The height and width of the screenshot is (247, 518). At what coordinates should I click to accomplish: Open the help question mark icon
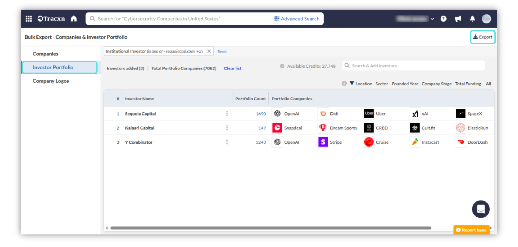tap(443, 19)
